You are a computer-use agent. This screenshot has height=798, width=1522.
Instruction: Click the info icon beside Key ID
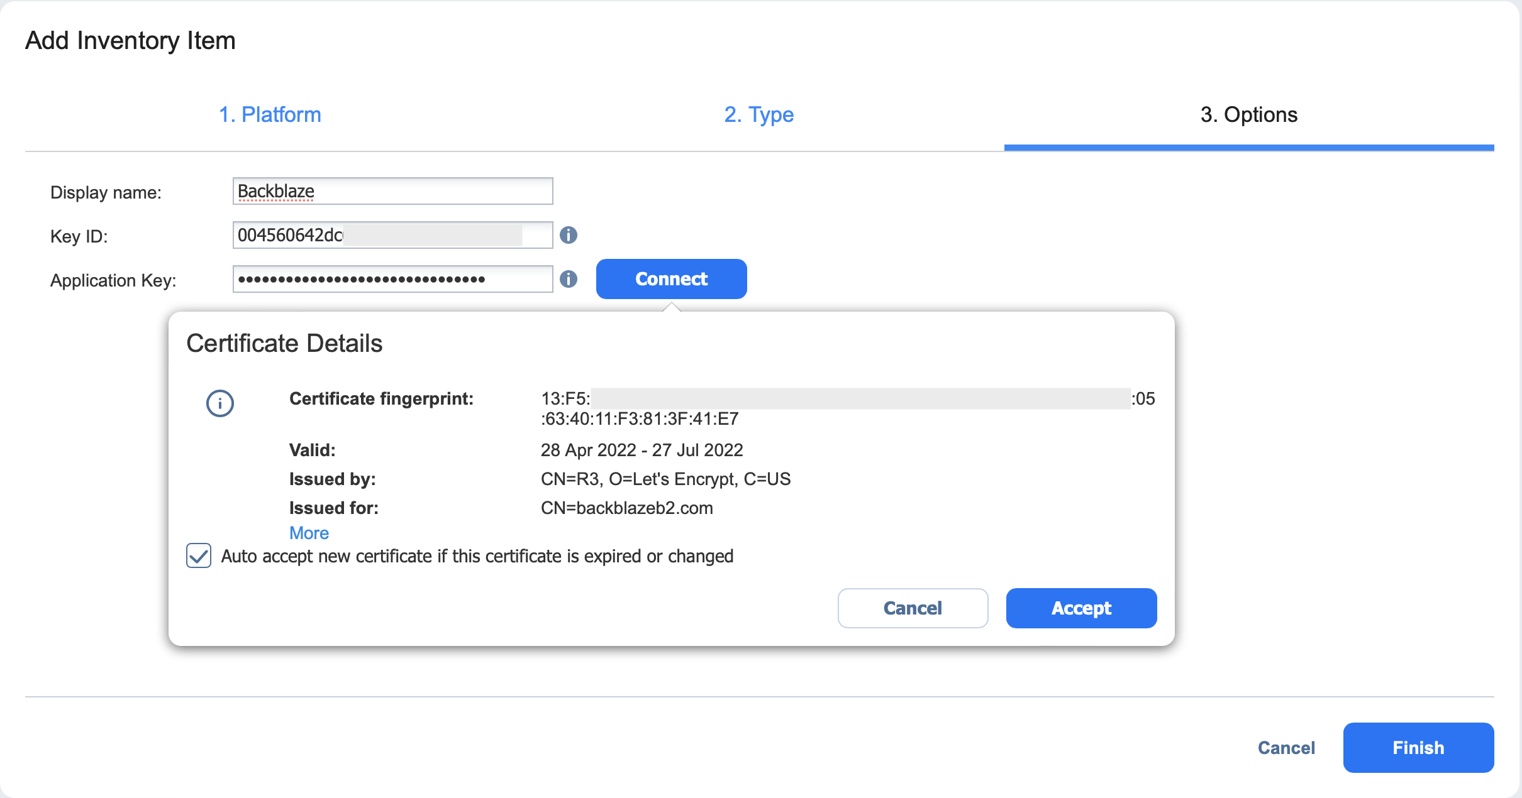[569, 235]
